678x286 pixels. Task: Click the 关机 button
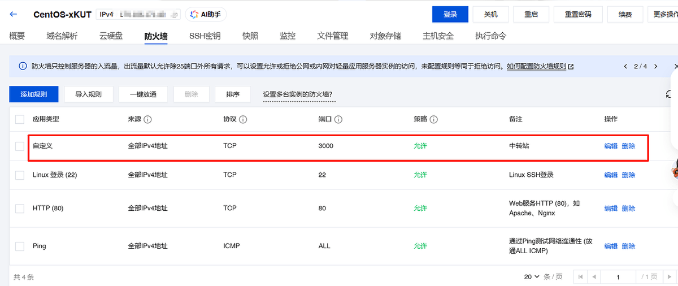tap(491, 15)
